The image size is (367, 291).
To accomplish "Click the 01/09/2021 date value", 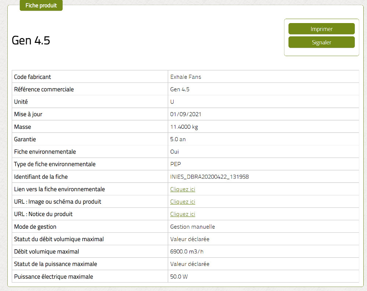I will (x=186, y=114).
